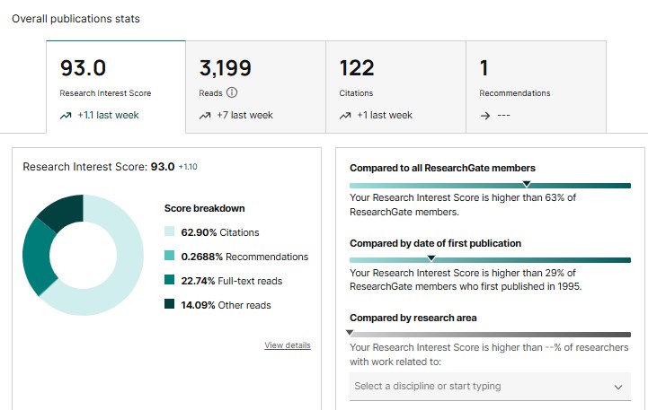
Task: Click marker on all ResearchGate members bar
Action: tap(527, 184)
